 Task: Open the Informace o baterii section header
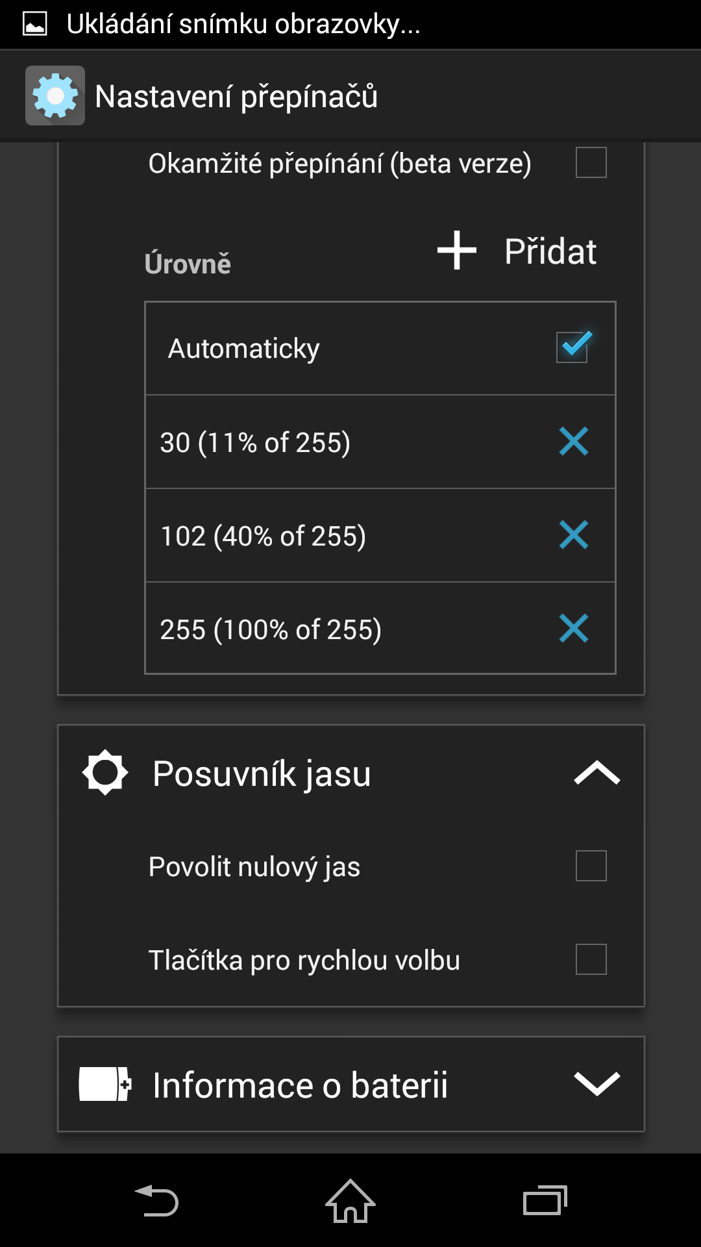[351, 1084]
